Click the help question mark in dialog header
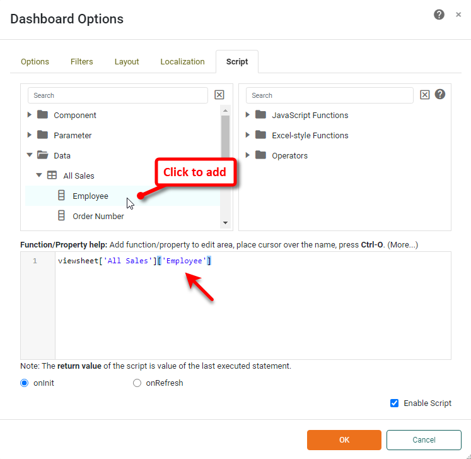 coord(439,15)
